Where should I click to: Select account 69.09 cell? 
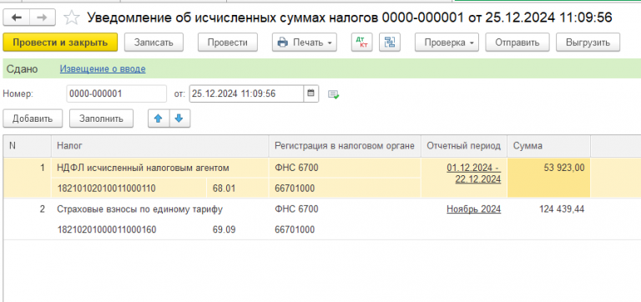[238, 229]
